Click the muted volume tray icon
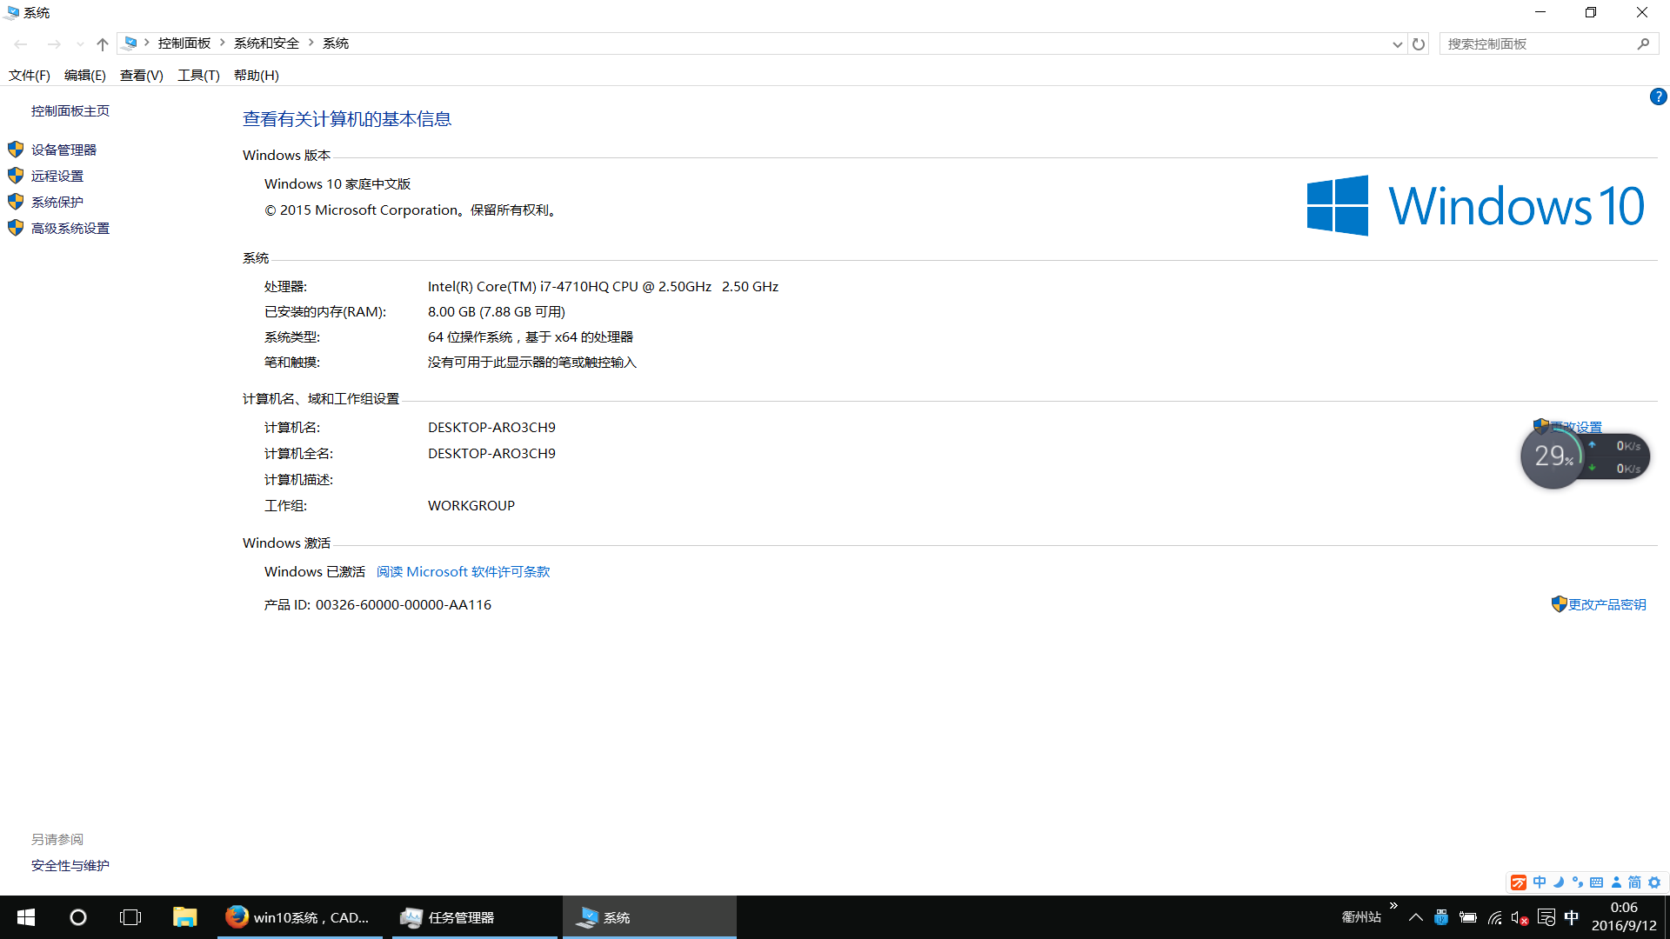 tap(1520, 917)
